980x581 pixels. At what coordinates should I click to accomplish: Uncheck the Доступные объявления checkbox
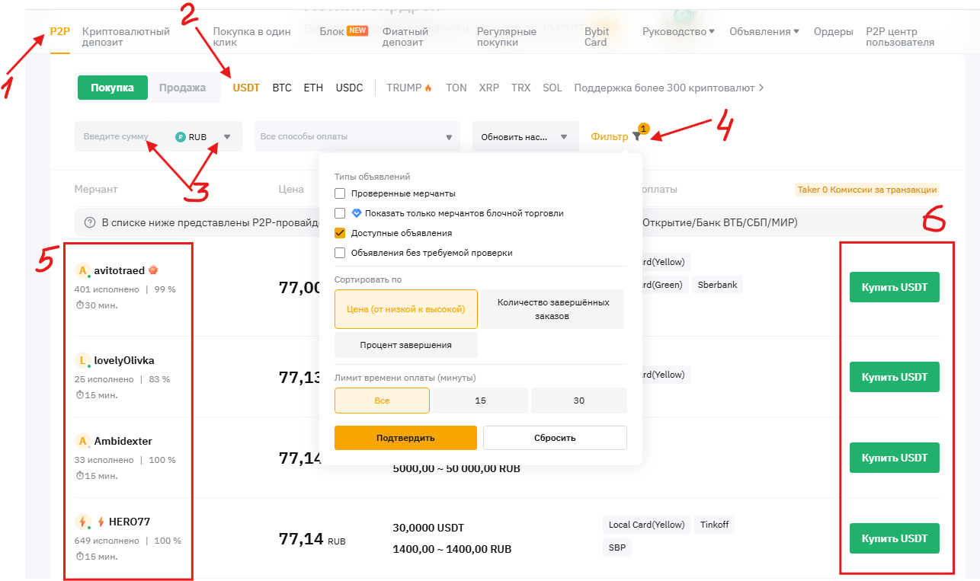[x=340, y=233]
